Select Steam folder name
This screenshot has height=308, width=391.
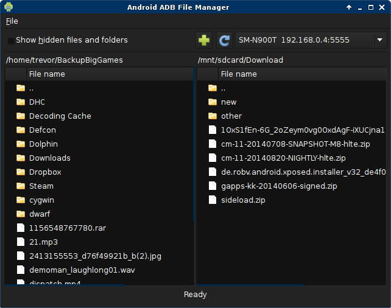[41, 186]
